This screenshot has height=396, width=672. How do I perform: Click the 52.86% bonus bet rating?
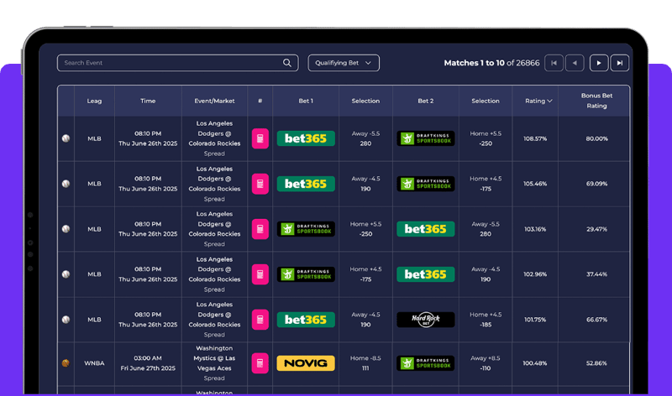tap(596, 363)
